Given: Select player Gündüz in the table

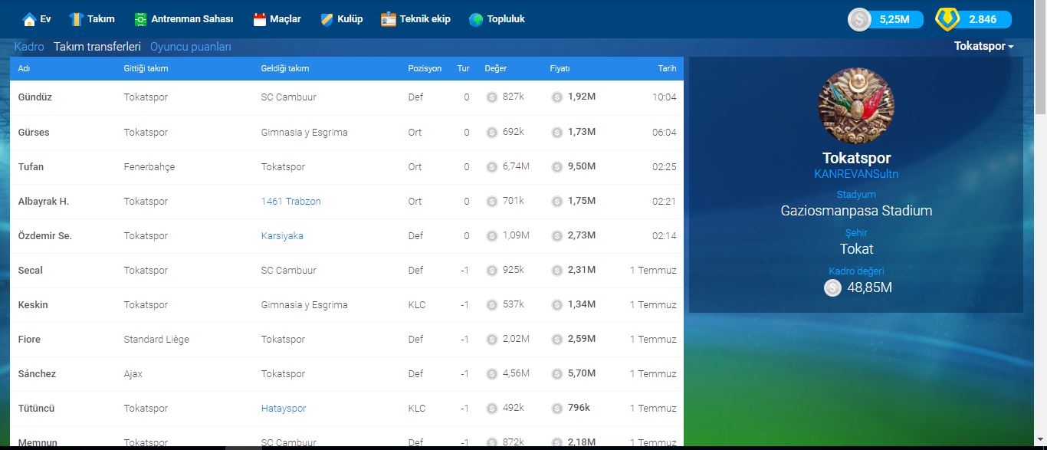Looking at the screenshot, I should point(35,97).
